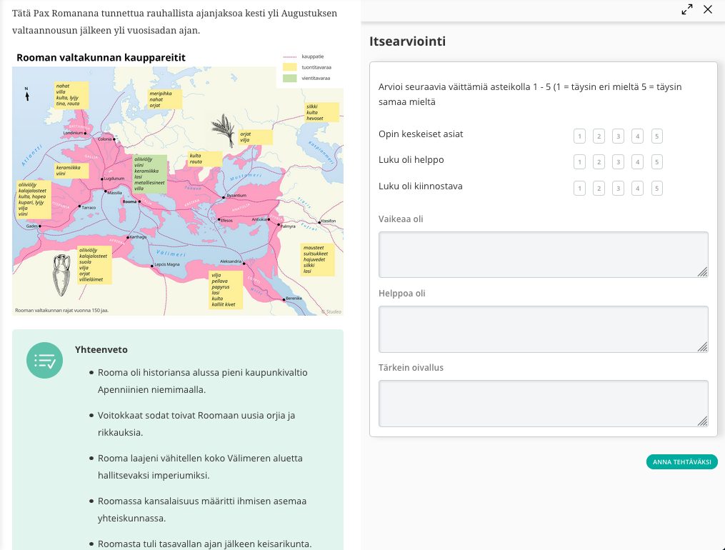The height and width of the screenshot is (550, 725).
Task: Click the green vientitavaraa legend swatch
Action: pyautogui.click(x=289, y=77)
